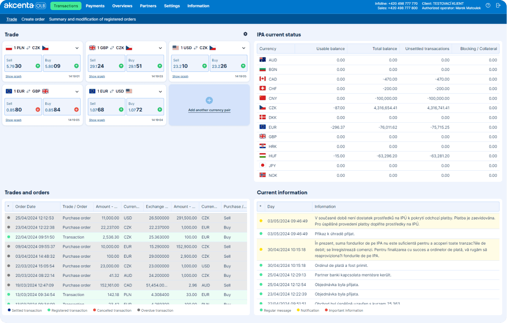The image size is (507, 323).
Task: Switch to the Create order tab
Action: pyautogui.click(x=33, y=19)
